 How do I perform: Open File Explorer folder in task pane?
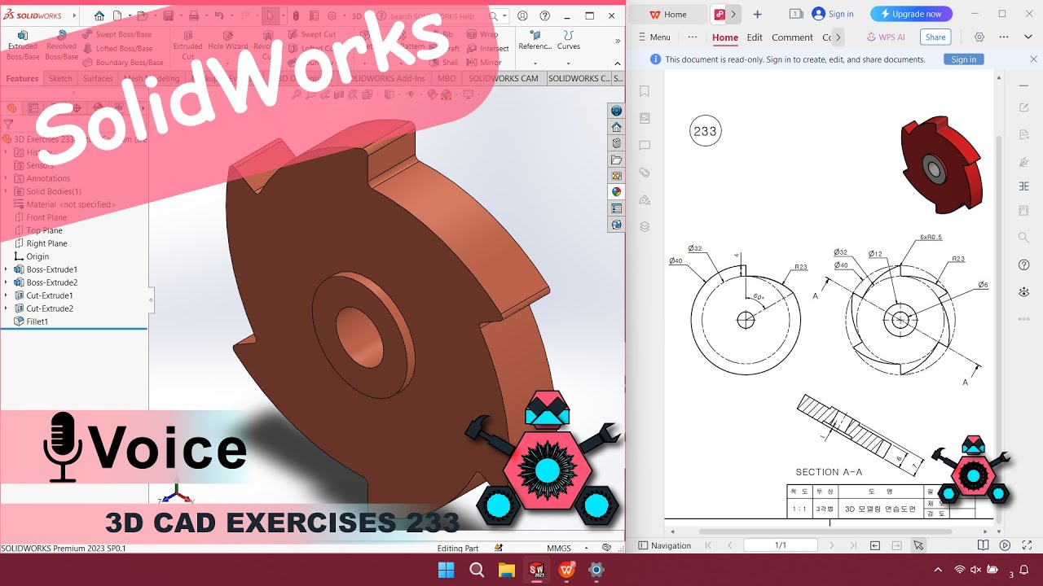(x=617, y=160)
